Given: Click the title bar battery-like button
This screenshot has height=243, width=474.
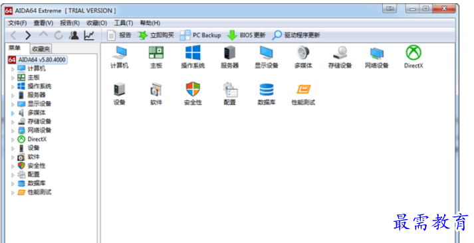Looking at the screenshot, I should coord(390,9).
